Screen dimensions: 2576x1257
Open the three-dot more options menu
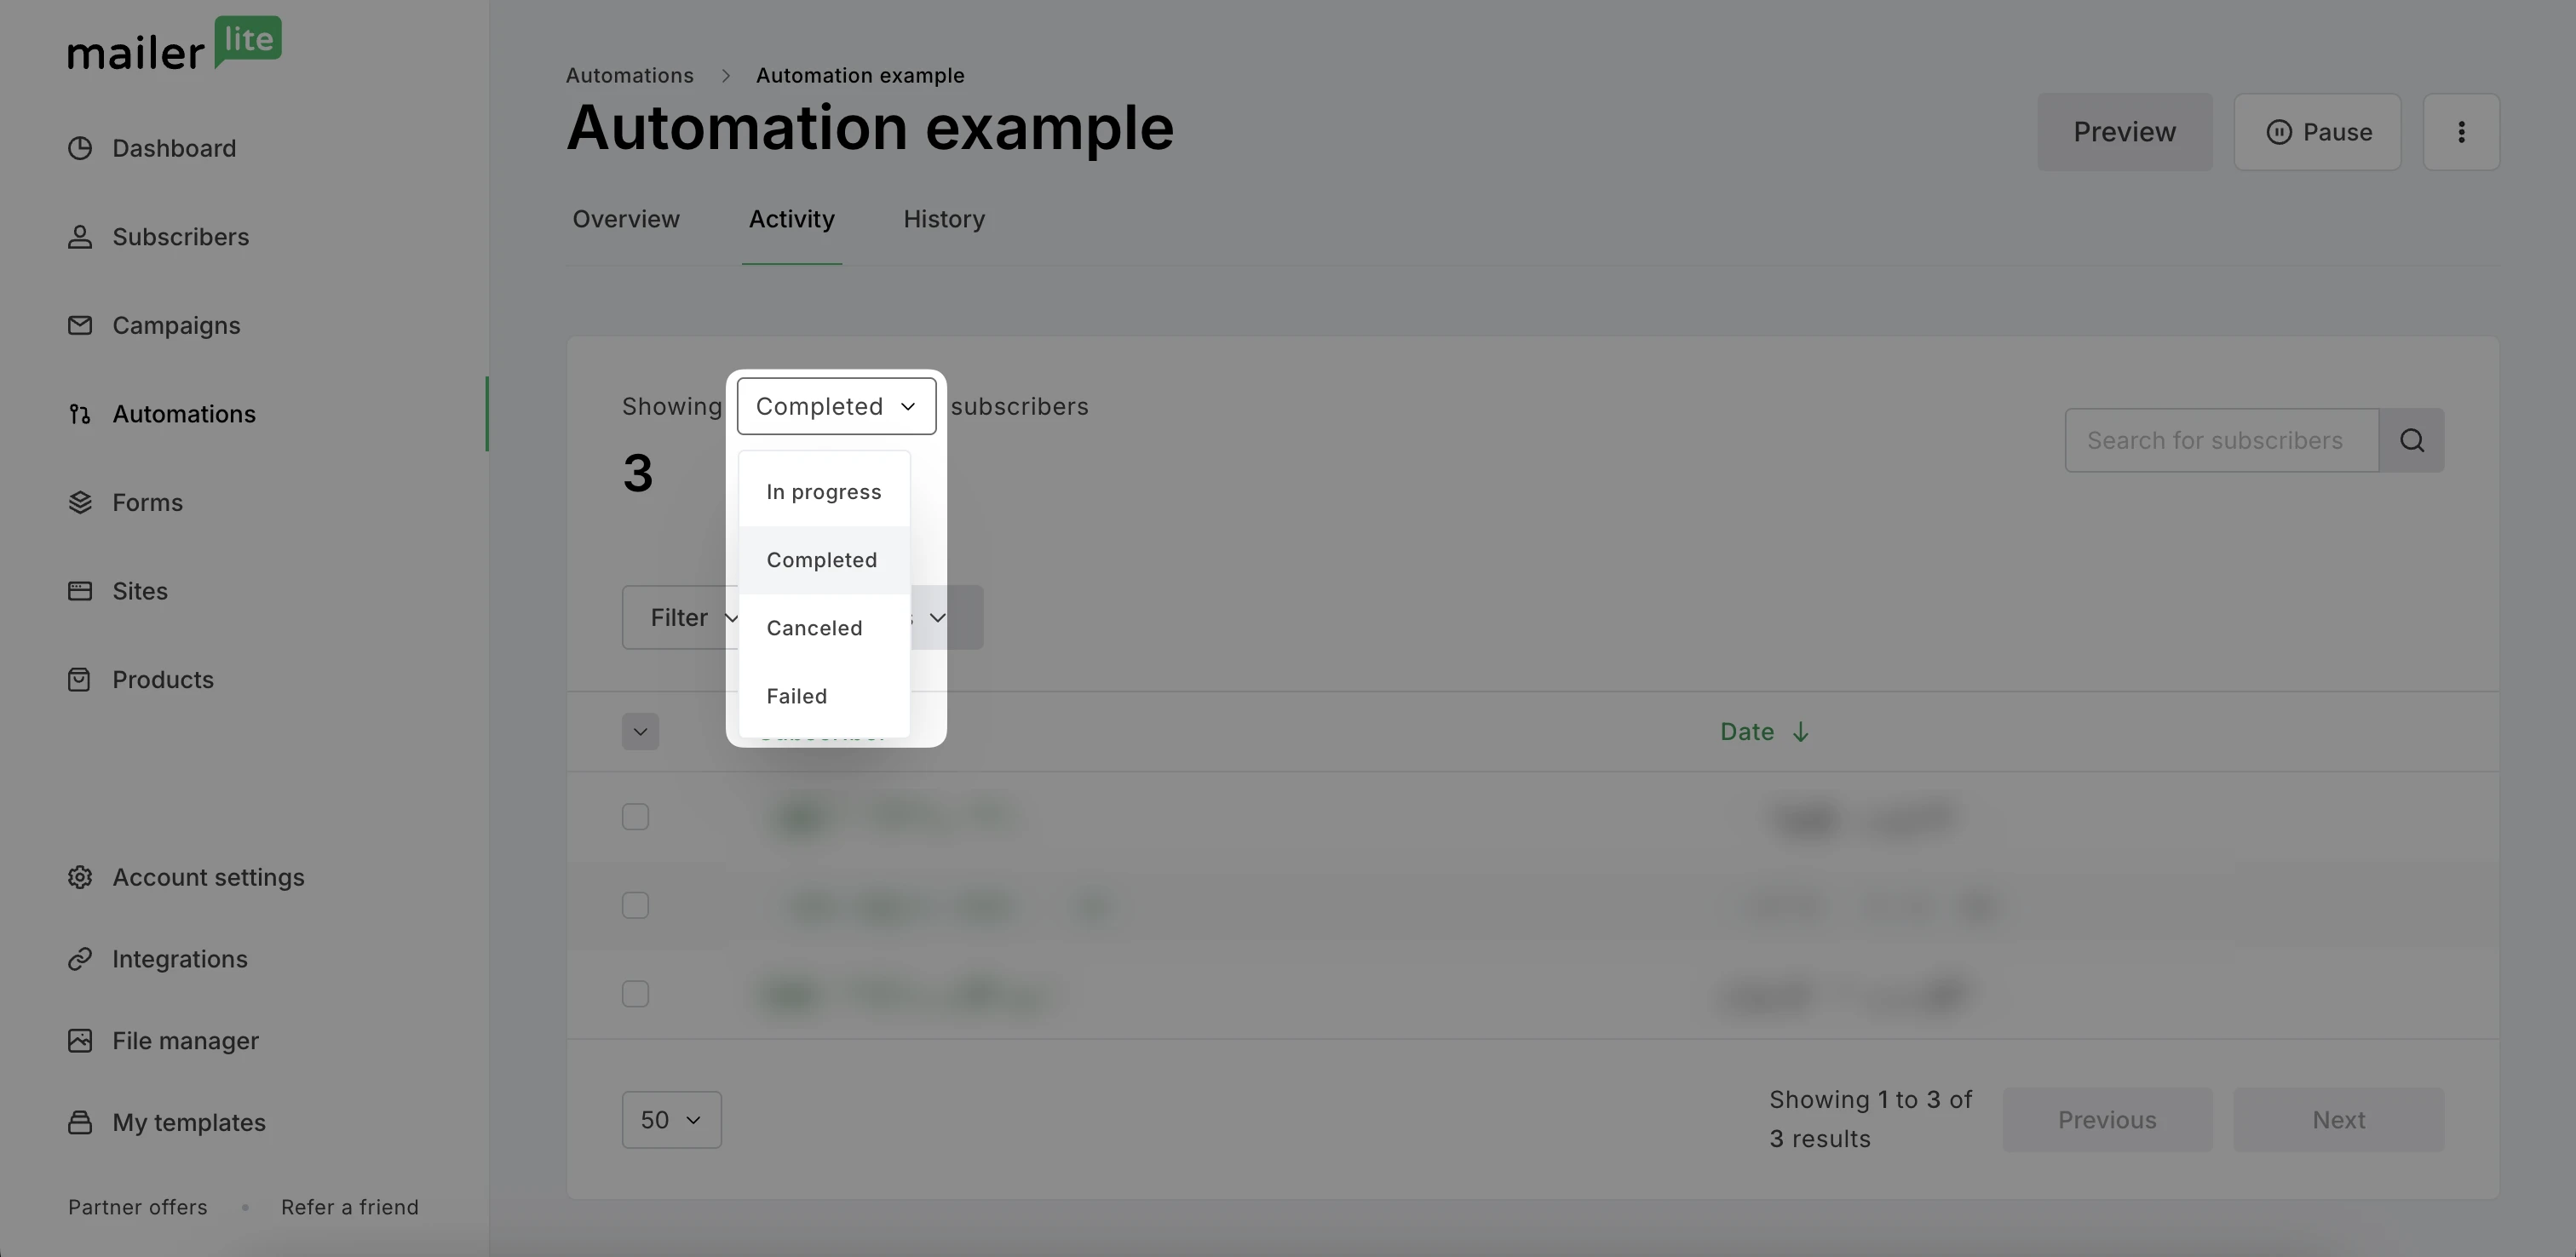tap(2461, 132)
